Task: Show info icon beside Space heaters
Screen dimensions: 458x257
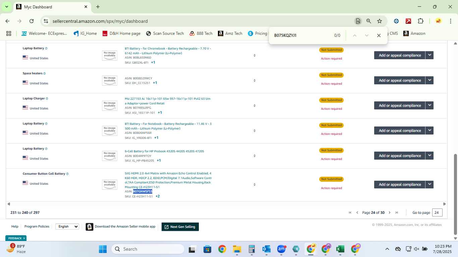Action: [x=44, y=73]
